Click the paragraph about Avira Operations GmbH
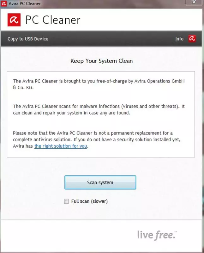The width and height of the screenshot is (204, 253). point(99,84)
